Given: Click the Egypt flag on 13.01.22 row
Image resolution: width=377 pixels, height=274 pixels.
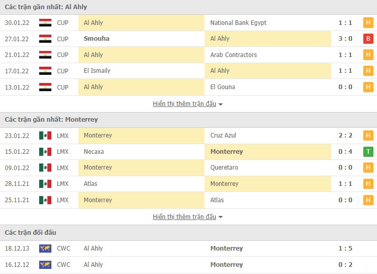Looking at the screenshot, I should [x=45, y=87].
